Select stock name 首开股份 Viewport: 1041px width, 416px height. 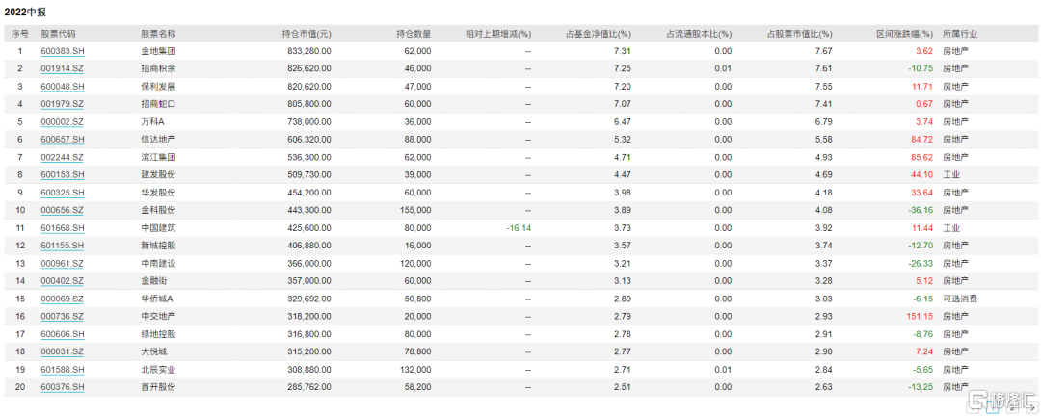point(158,387)
